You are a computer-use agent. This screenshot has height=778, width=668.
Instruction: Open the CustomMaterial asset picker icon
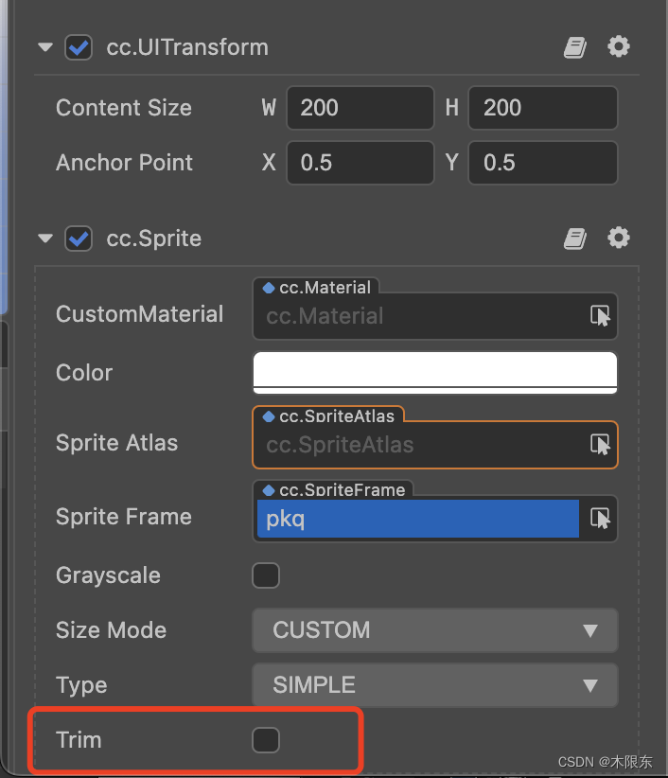point(602,316)
